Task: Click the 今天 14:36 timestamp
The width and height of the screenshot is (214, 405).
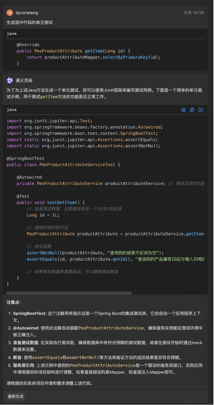Action: [x=193, y=13]
